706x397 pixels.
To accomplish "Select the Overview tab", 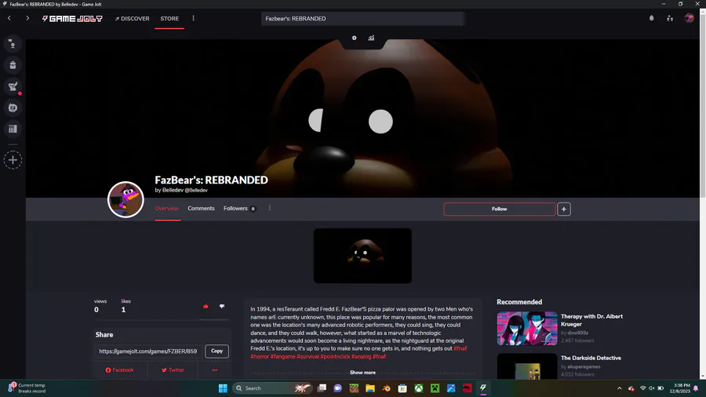I will [166, 209].
